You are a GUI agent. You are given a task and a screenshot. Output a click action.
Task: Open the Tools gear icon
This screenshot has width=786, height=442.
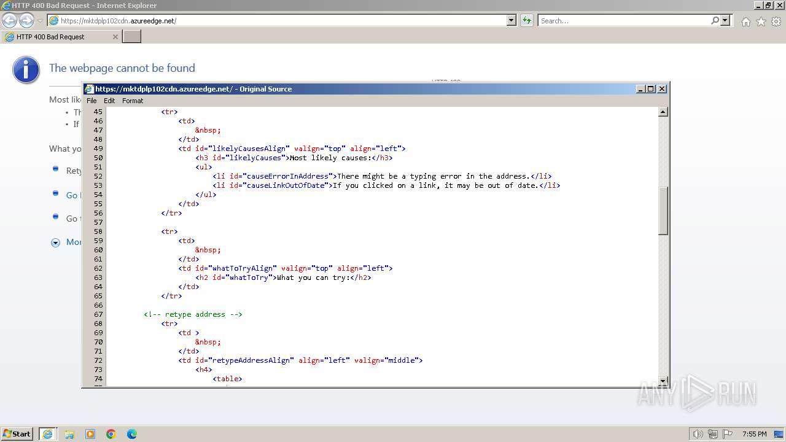(776, 21)
